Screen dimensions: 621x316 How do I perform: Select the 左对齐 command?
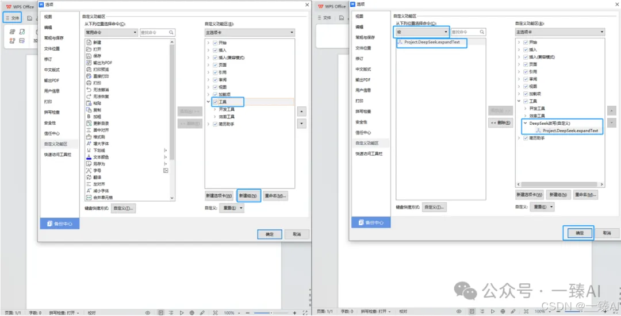[98, 184]
